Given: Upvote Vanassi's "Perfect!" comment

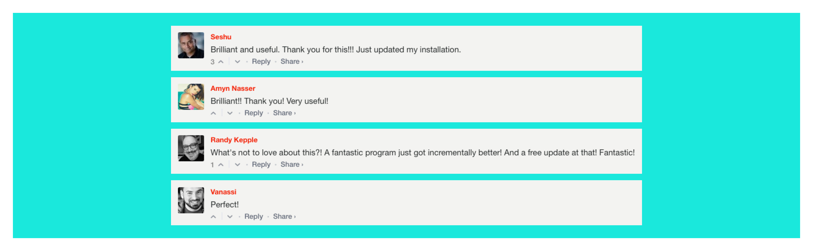Looking at the screenshot, I should coord(213,217).
